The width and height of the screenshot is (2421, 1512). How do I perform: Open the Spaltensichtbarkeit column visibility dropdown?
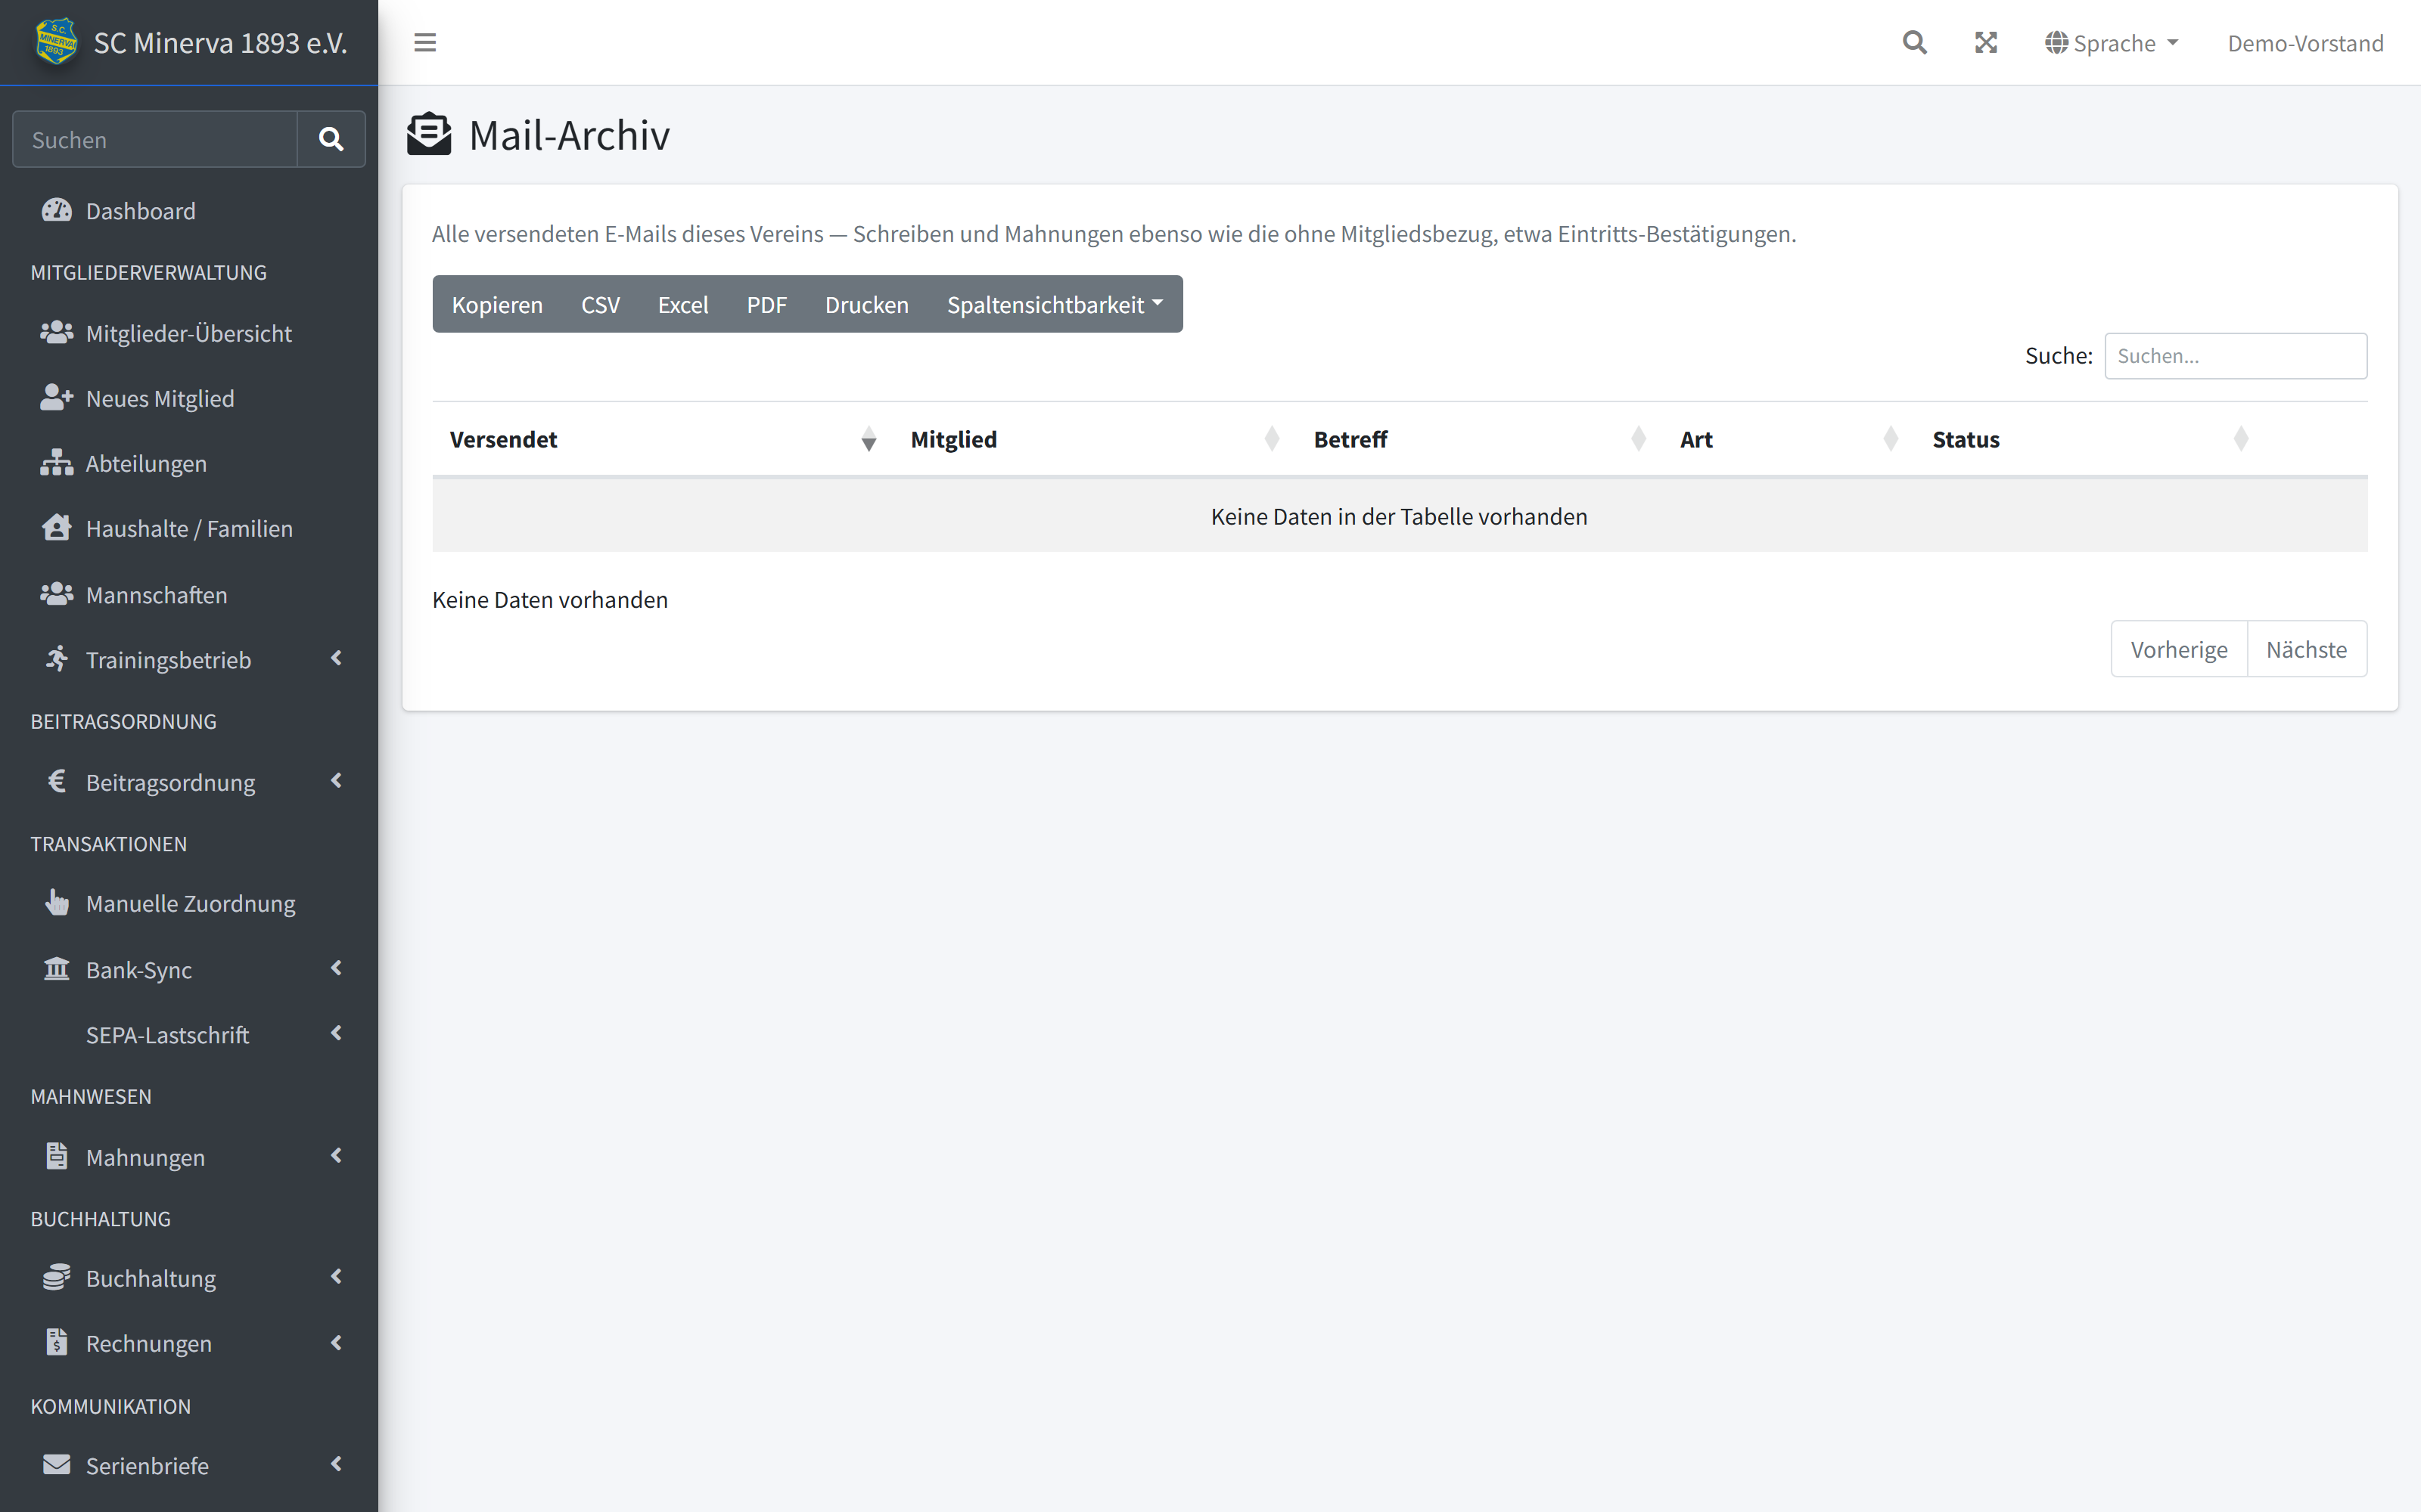[x=1055, y=304]
